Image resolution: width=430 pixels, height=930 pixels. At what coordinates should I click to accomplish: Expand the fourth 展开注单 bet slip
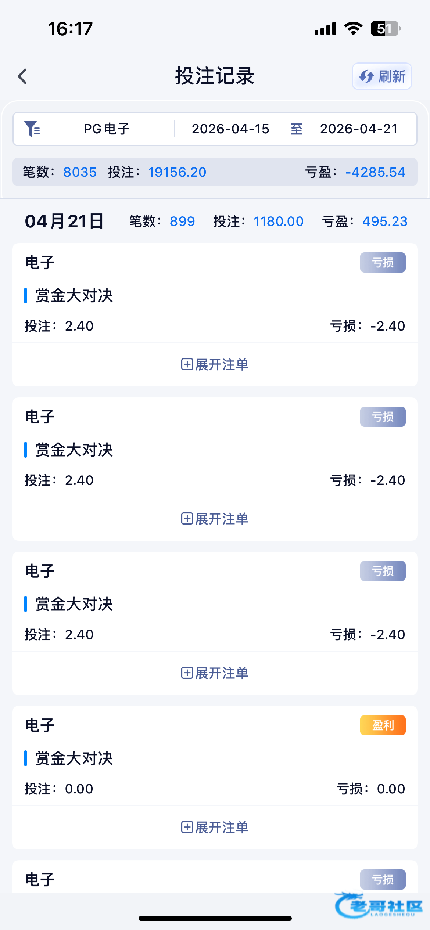point(215,827)
